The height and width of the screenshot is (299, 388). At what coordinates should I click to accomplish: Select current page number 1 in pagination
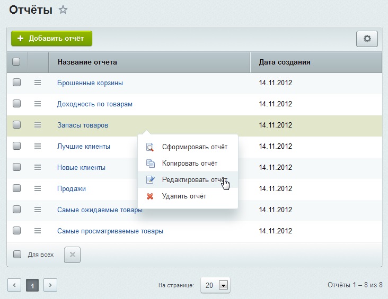pos(32,285)
